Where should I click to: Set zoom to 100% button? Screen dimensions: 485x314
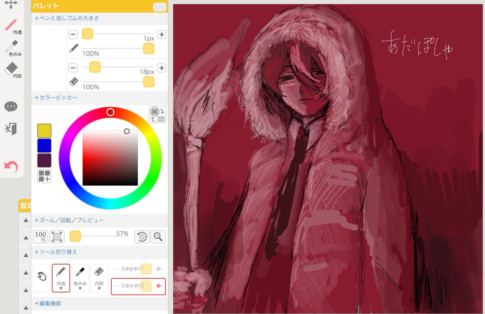click(40, 237)
